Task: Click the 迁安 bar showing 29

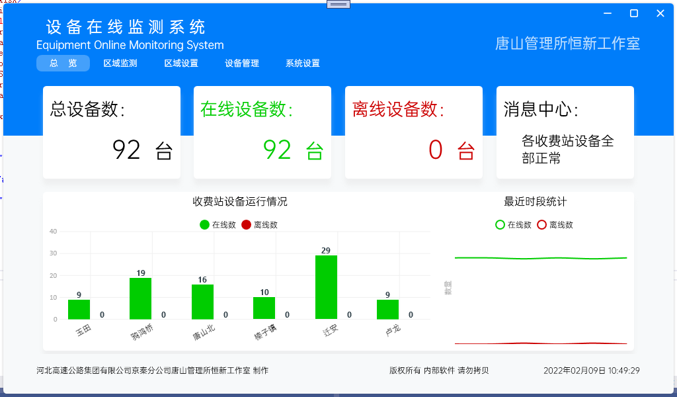Action: 326,287
